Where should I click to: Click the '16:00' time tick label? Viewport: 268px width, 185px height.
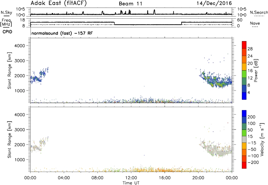tap(164, 178)
